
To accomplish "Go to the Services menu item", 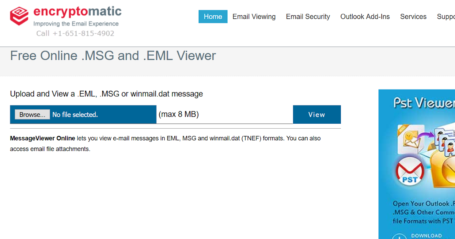I will click(x=413, y=17).
